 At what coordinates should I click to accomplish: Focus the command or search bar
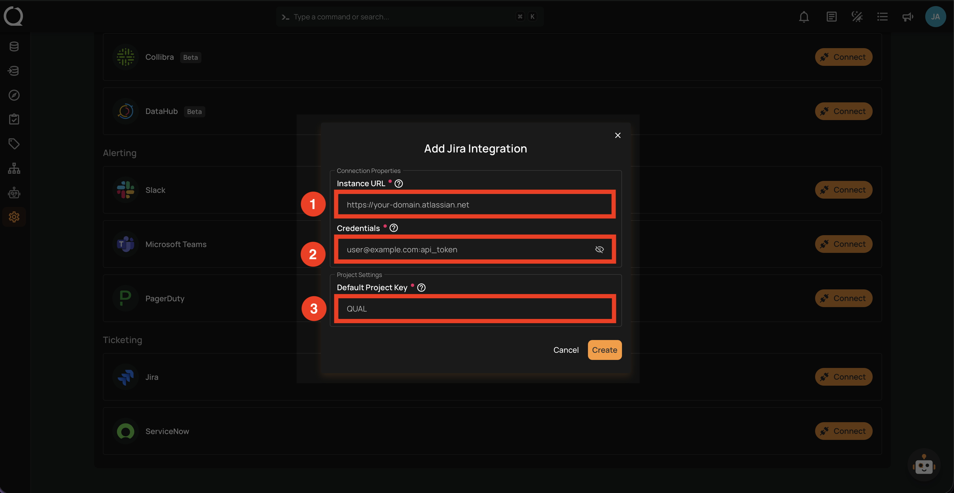click(409, 17)
